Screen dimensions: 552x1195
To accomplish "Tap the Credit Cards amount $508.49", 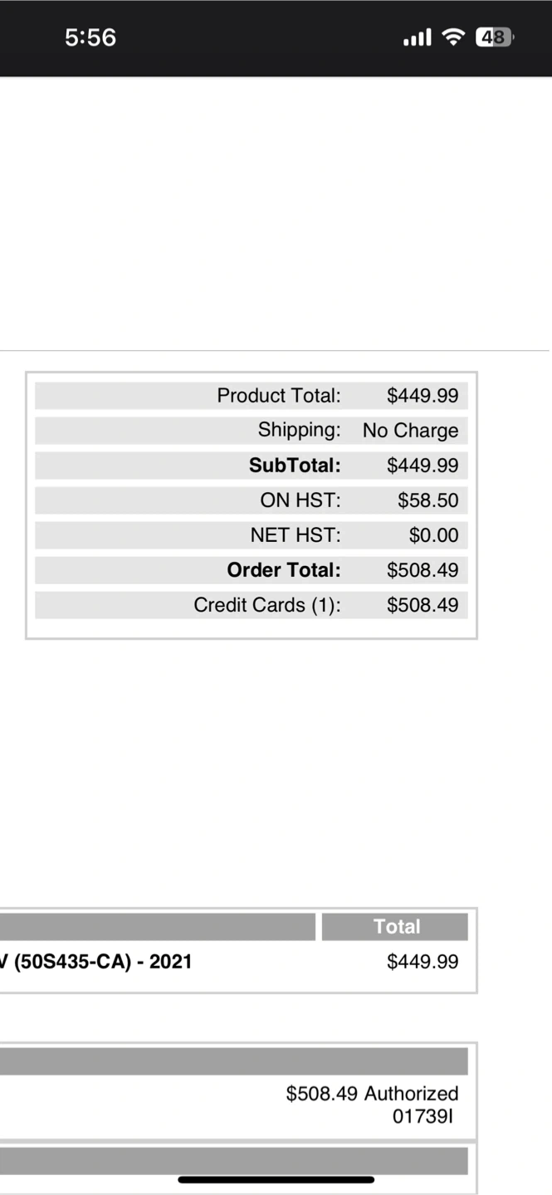I will [422, 605].
